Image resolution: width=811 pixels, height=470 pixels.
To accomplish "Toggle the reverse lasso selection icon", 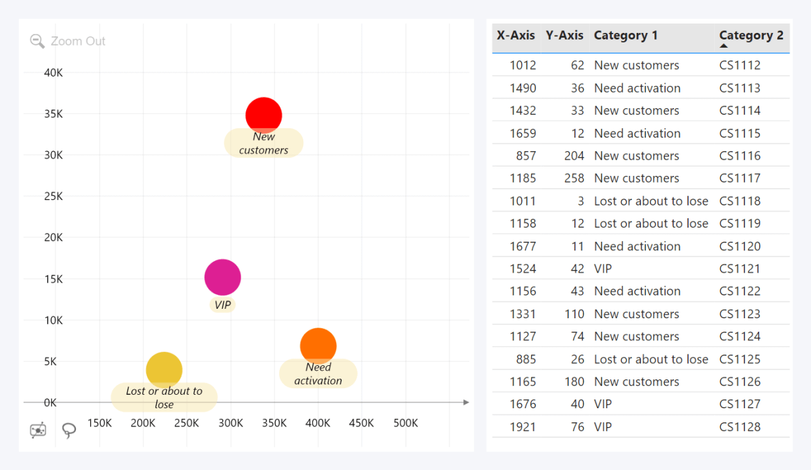I will (38, 430).
